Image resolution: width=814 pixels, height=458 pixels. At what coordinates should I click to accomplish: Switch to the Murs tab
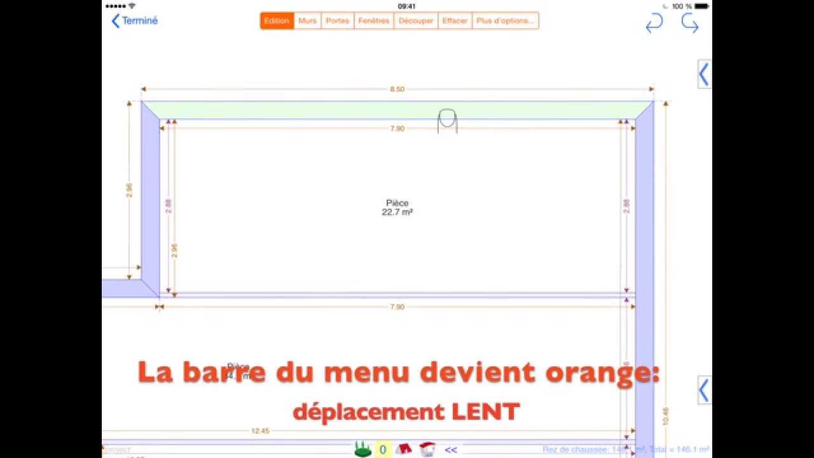[307, 21]
